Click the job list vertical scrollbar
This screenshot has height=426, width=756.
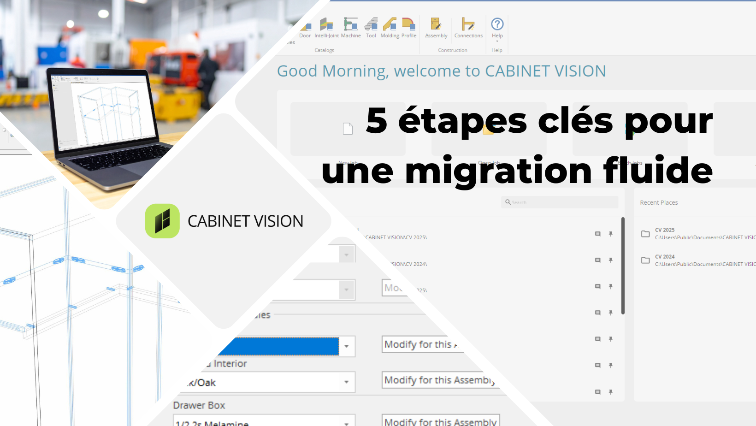pyautogui.click(x=623, y=266)
